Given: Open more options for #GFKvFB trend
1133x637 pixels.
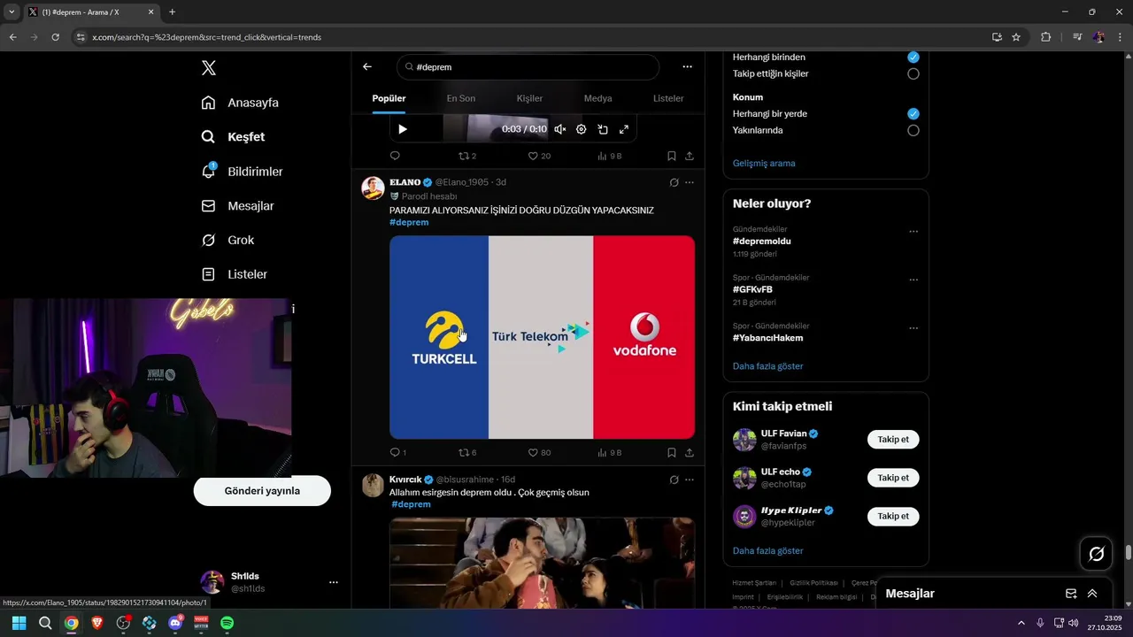Looking at the screenshot, I should 913,280.
